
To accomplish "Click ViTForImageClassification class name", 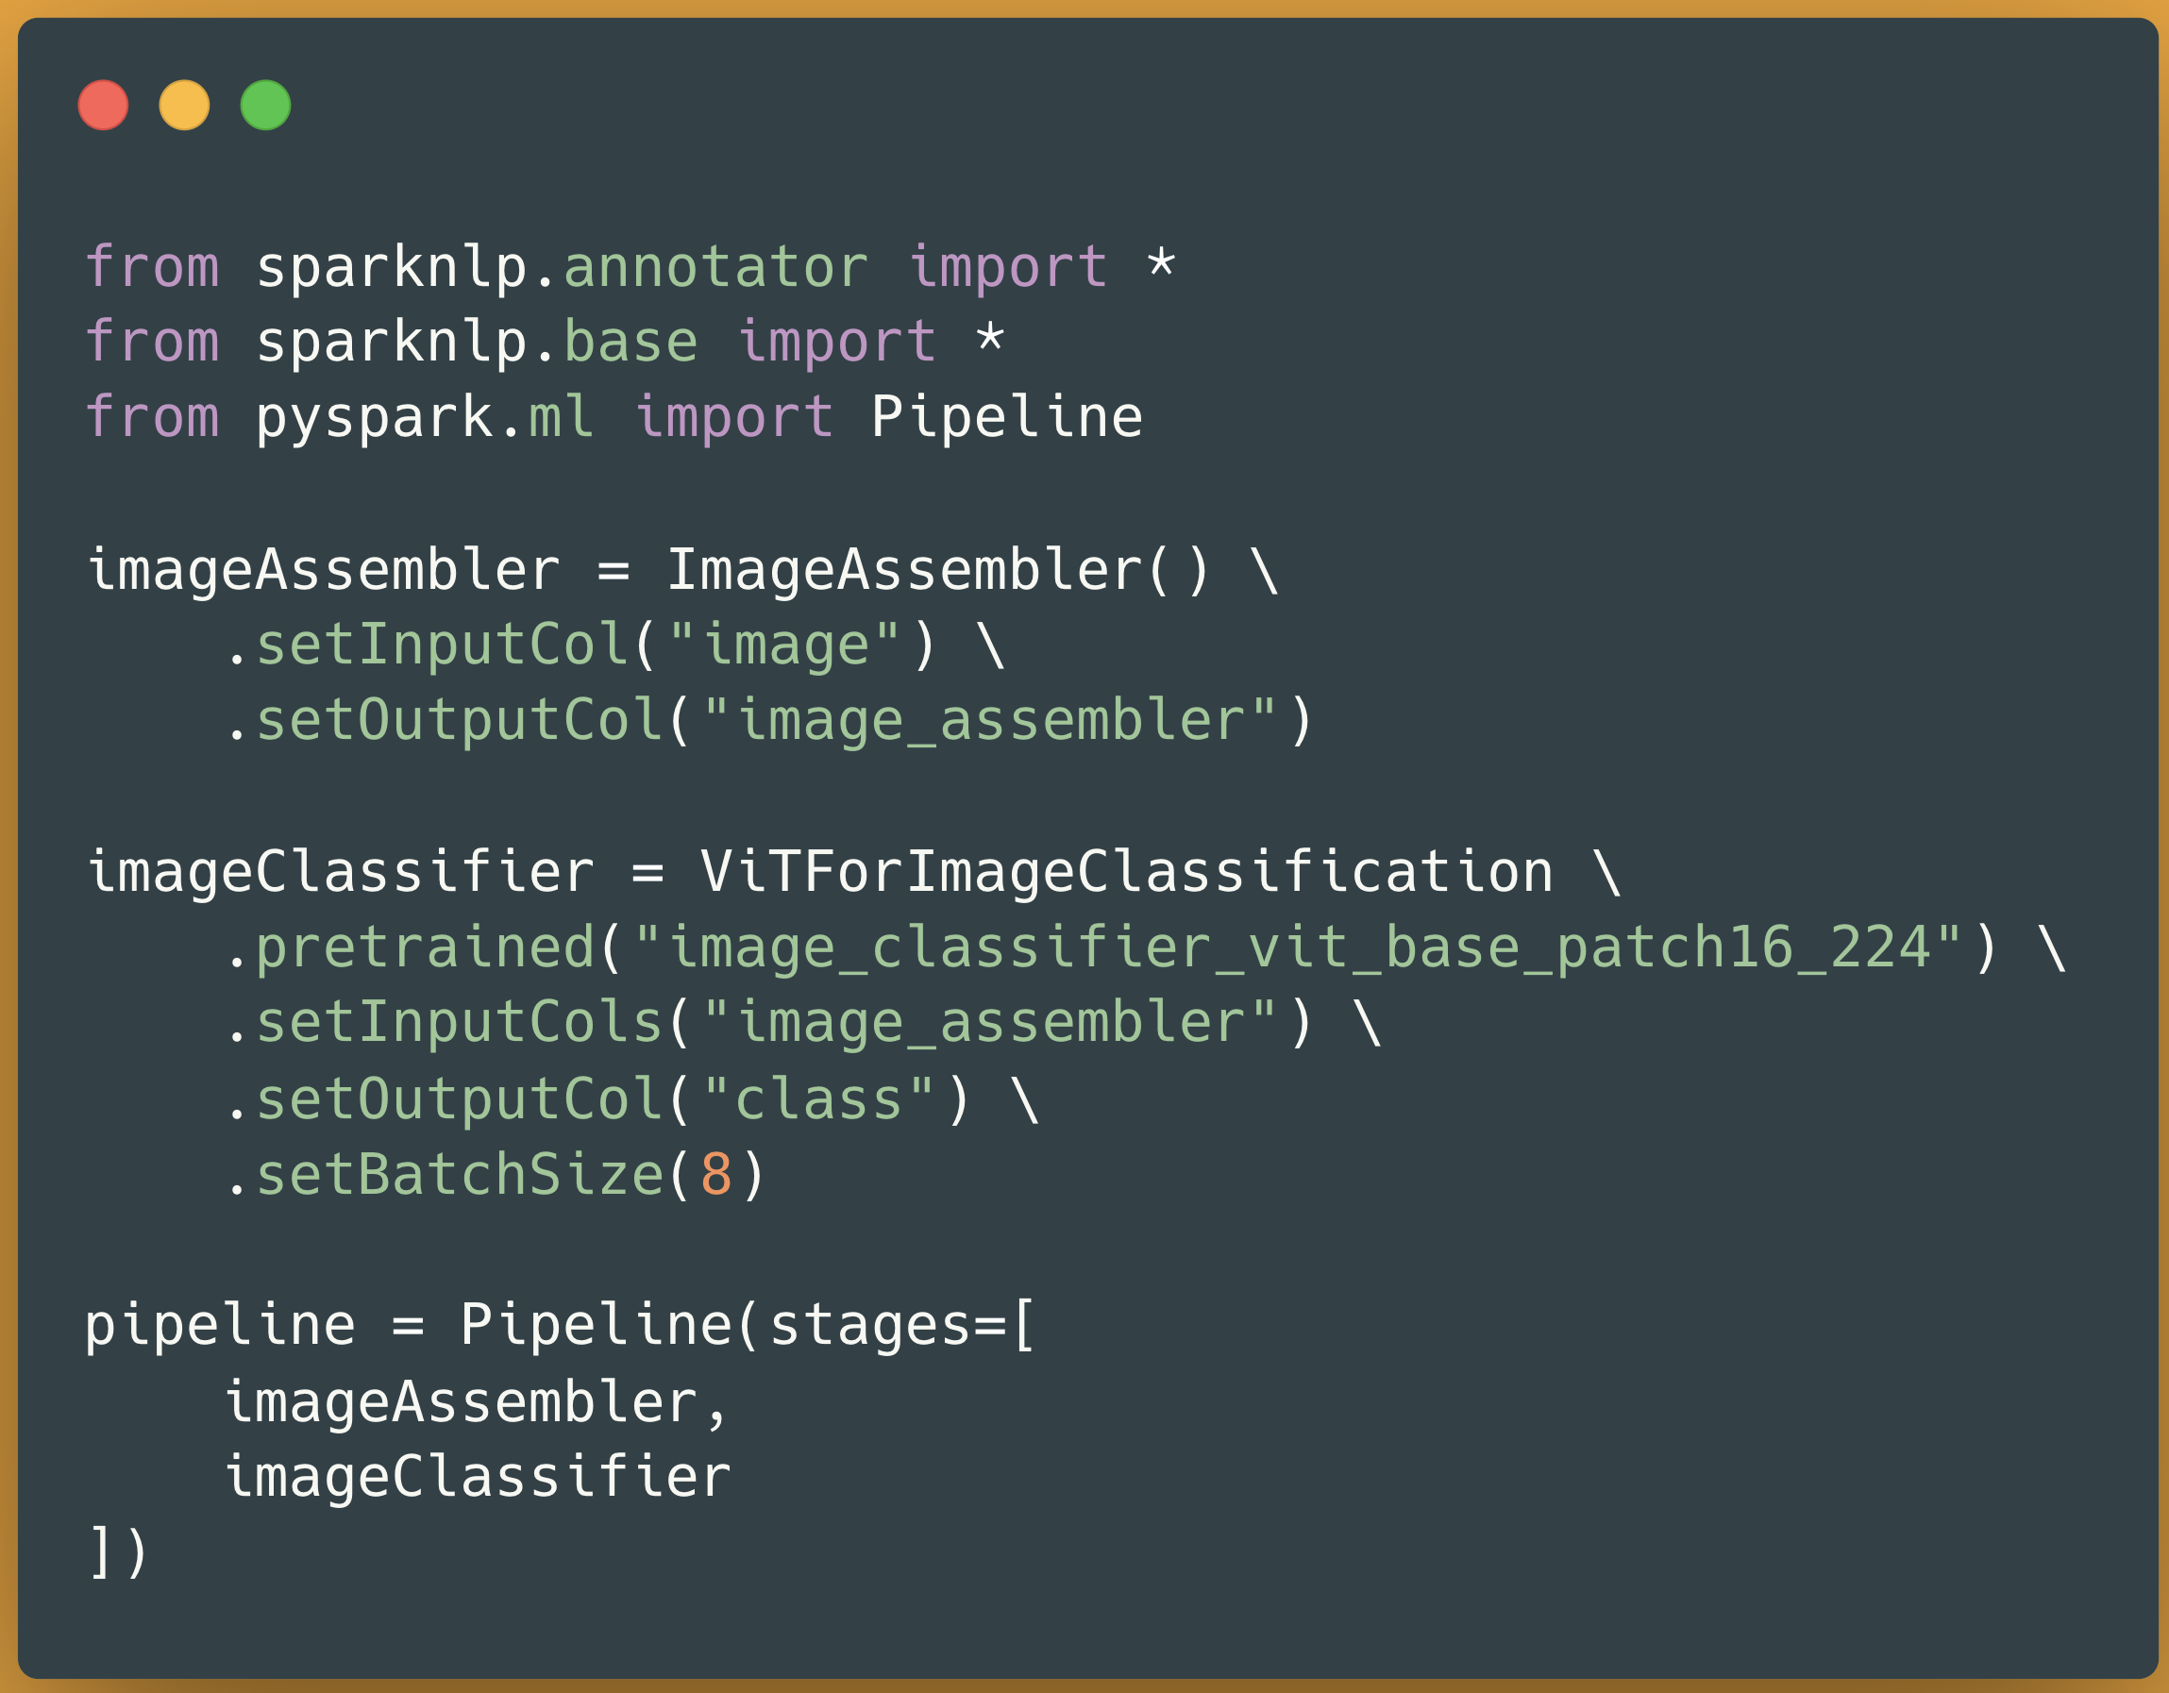I will pos(1127,872).
